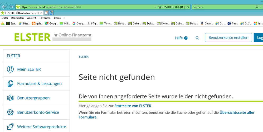Image resolution: width=263 pixels, height=132 pixels.
Task: Click the Benutzergruppen people icon
Action: pos(10,98)
